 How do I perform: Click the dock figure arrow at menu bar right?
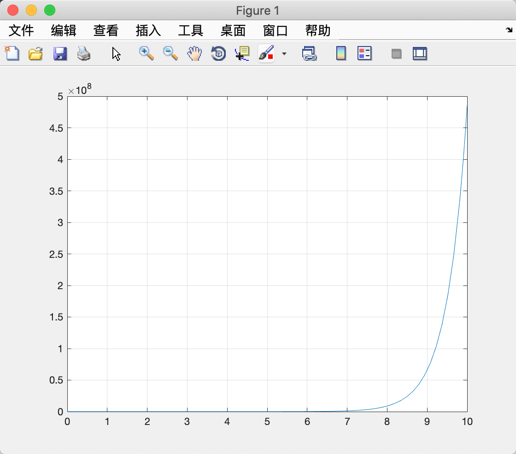coord(509,30)
